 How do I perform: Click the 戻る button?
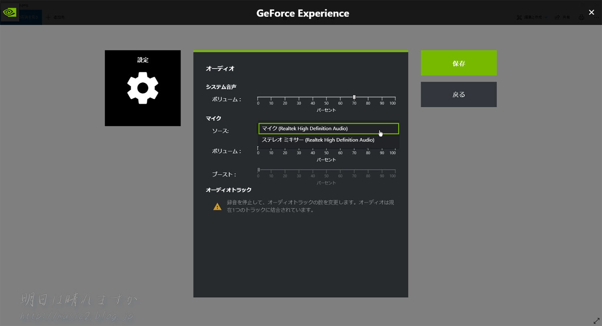(x=459, y=95)
